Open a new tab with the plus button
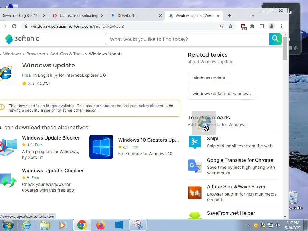 229,16
